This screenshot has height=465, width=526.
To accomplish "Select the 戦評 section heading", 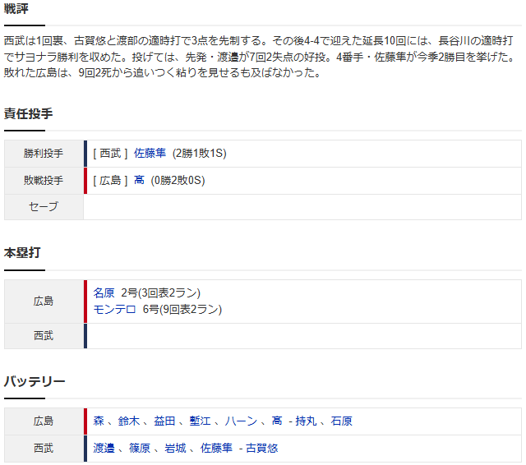I will pyautogui.click(x=16, y=9).
